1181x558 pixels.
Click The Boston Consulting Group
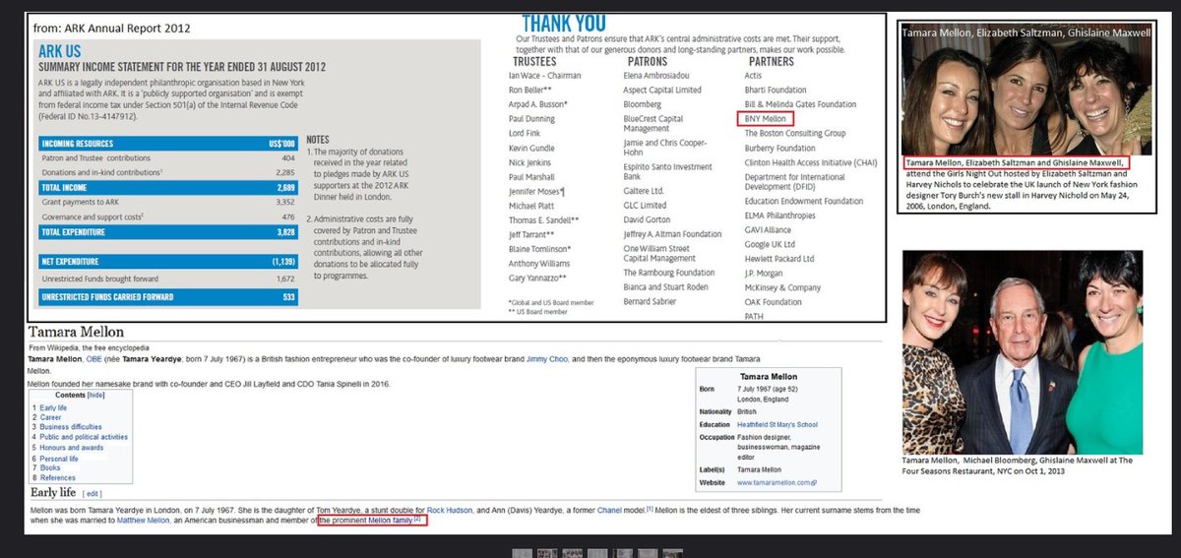[x=795, y=133]
